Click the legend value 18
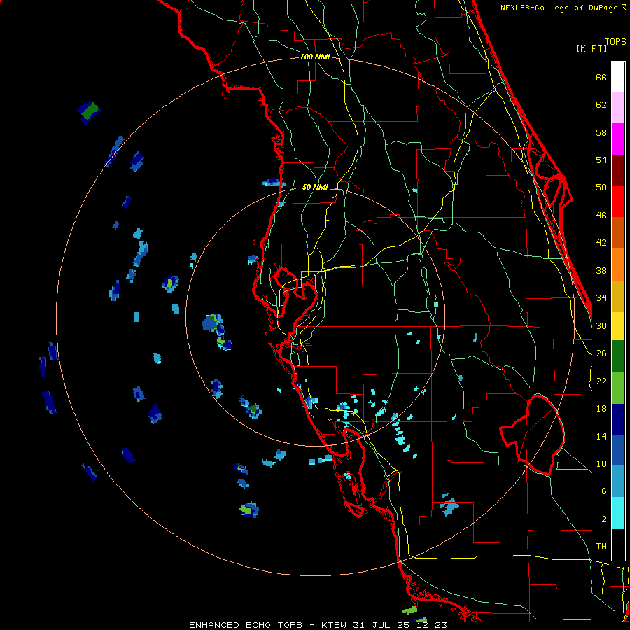Screen dimensions: 630x630 click(x=601, y=409)
